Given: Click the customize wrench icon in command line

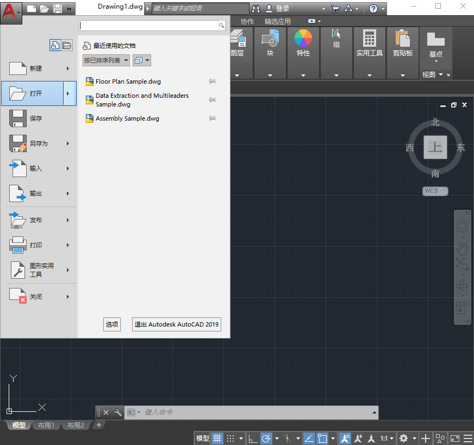Looking at the screenshot, I should click(117, 412).
